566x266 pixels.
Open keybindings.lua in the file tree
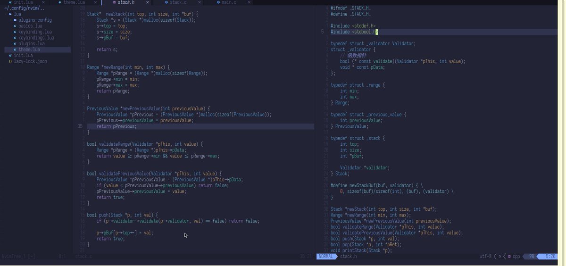(36, 38)
